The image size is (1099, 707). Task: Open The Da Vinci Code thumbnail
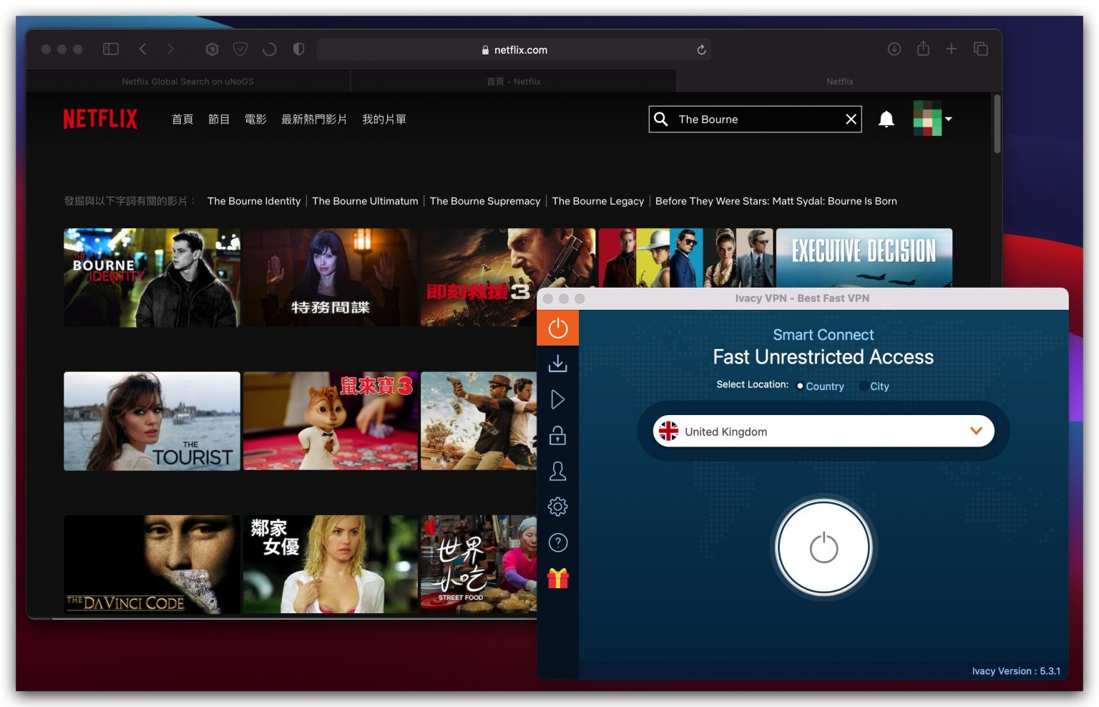[152, 564]
